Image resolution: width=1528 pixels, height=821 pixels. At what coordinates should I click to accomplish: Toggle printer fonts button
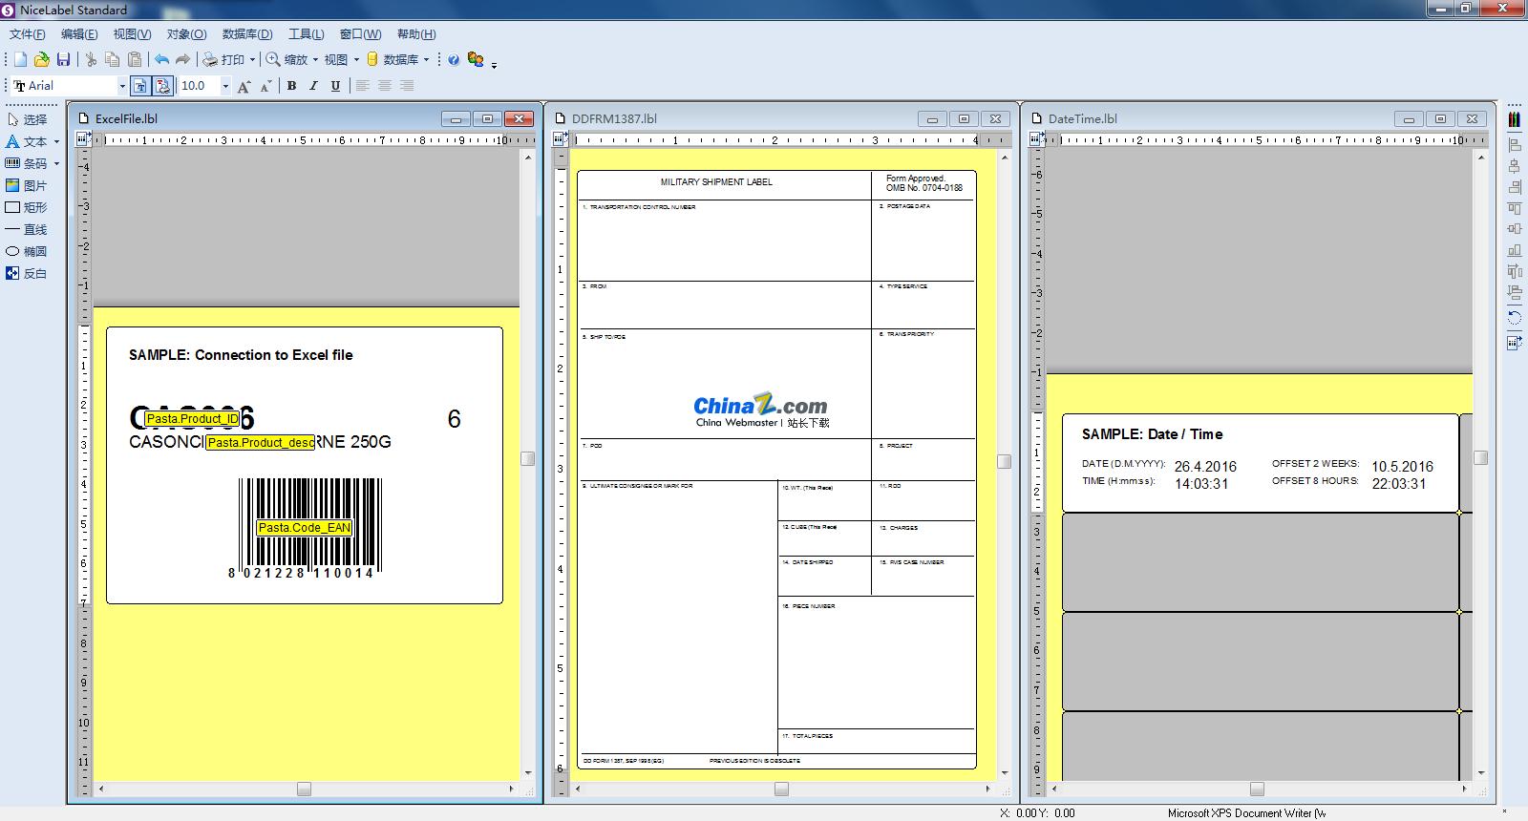[162, 86]
